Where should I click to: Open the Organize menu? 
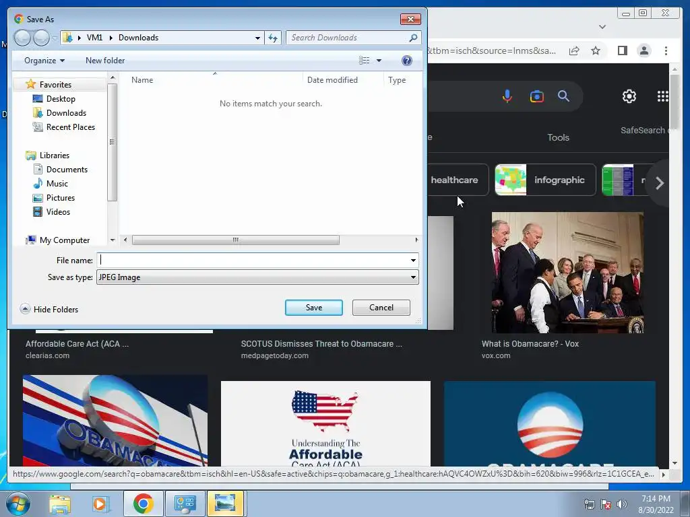[44, 60]
